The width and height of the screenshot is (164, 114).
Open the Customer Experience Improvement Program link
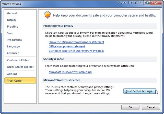tap(76, 51)
